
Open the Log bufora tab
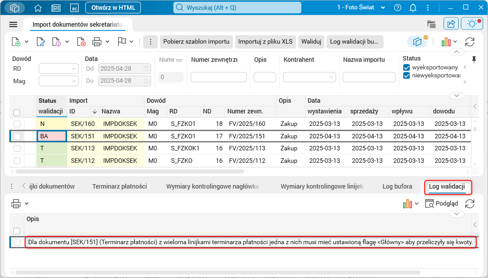pyautogui.click(x=397, y=186)
